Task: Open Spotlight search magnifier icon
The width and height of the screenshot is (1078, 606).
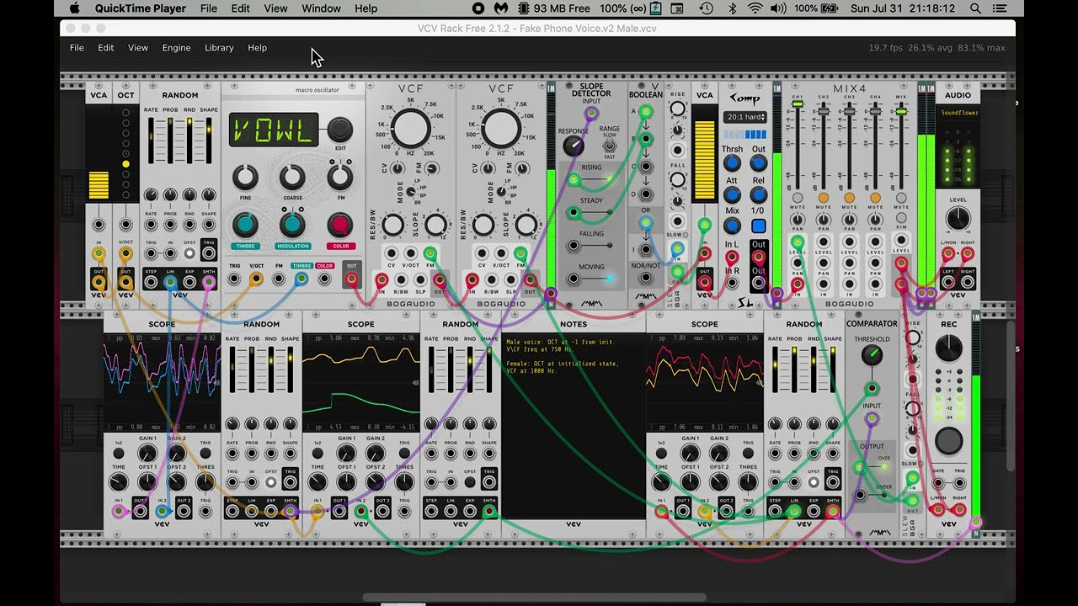Action: click(975, 8)
